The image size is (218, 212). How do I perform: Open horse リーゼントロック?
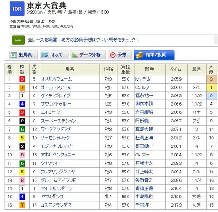(55, 138)
